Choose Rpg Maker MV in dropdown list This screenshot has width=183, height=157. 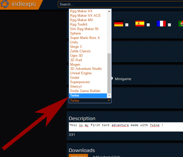[88, 20]
